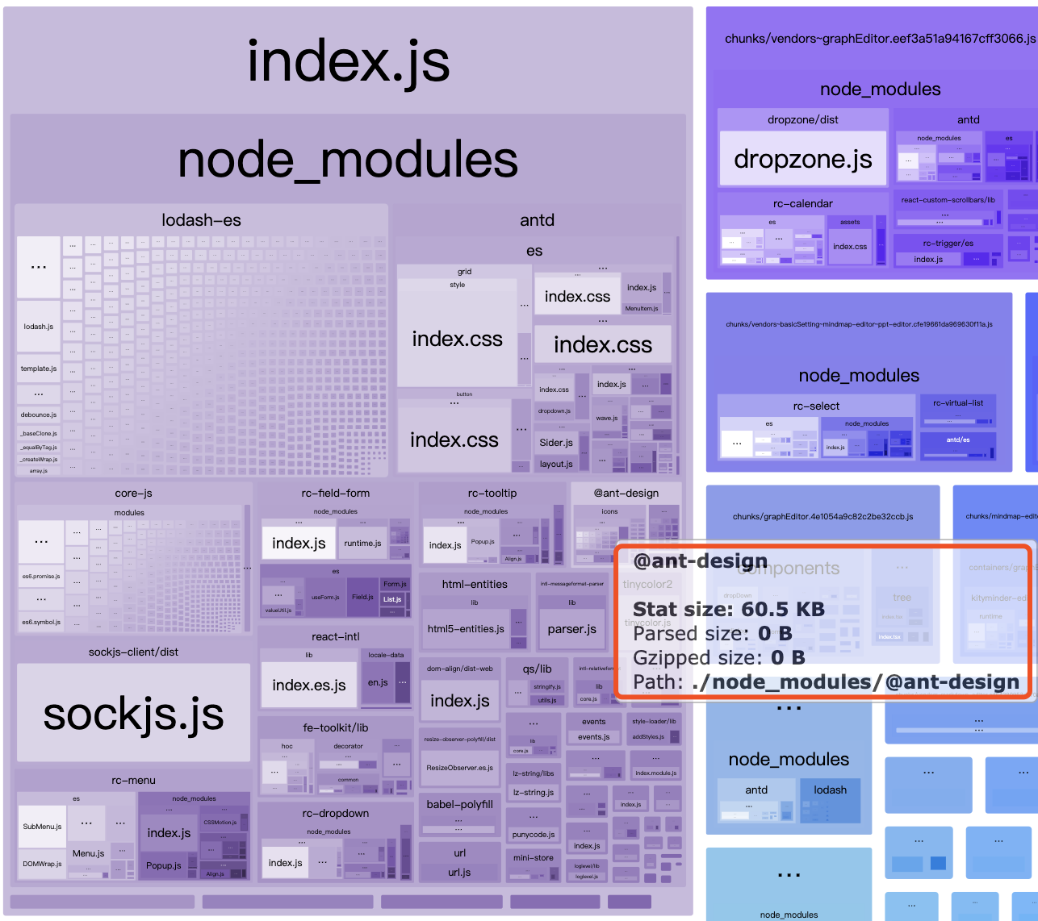Viewport: 1038px width, 921px height.
Task: Click the vendors~graphEditor chunk title
Action: click(x=880, y=38)
